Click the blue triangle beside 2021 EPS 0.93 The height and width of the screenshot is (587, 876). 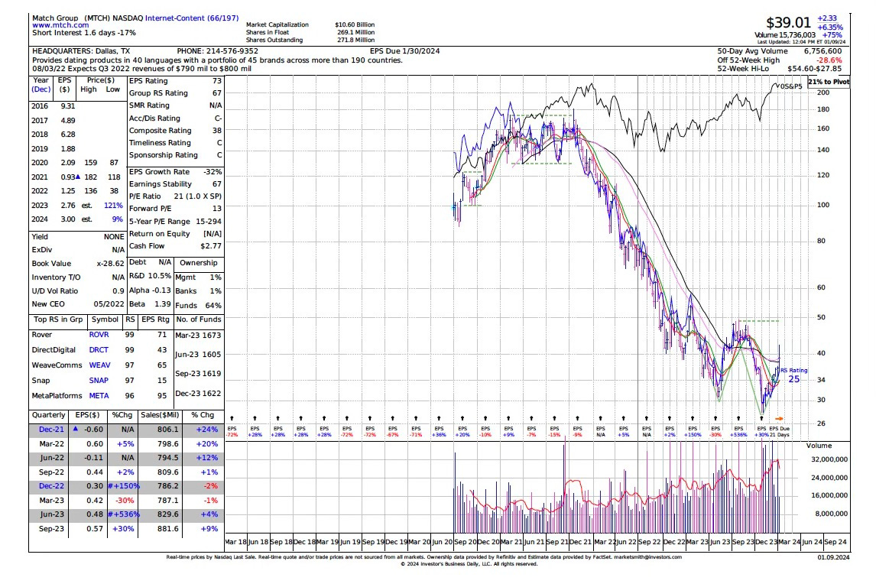[78, 177]
